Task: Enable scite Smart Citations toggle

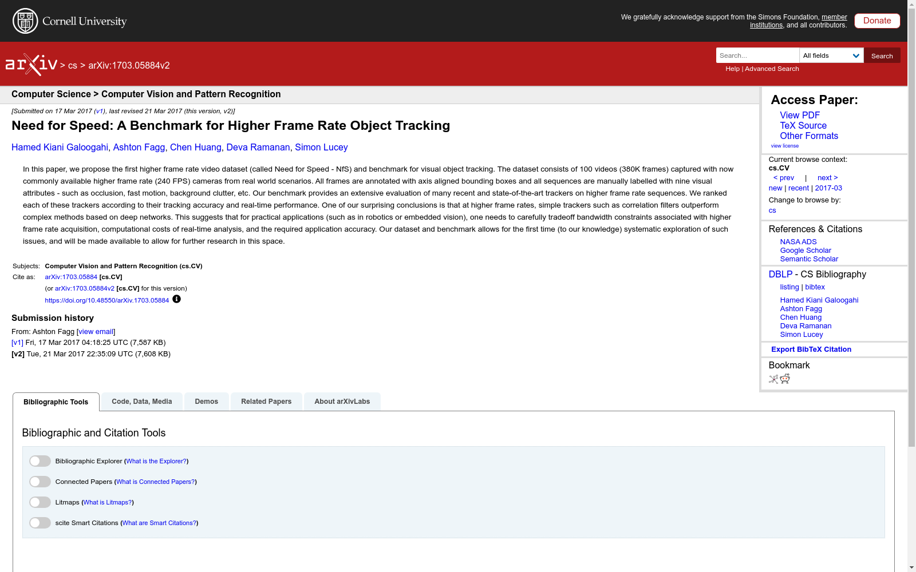Action: [x=40, y=523]
